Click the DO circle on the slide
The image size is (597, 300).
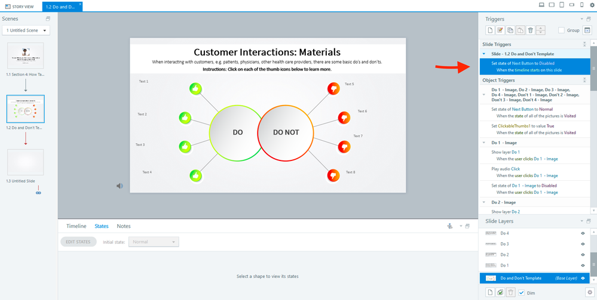pyautogui.click(x=238, y=132)
